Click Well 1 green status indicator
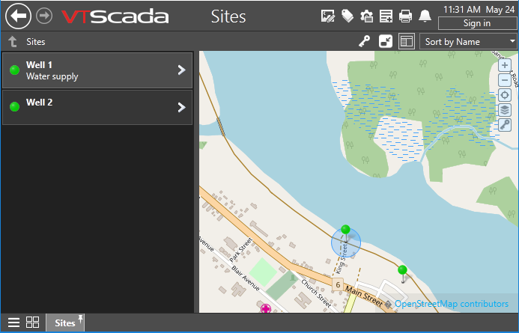 pos(14,70)
